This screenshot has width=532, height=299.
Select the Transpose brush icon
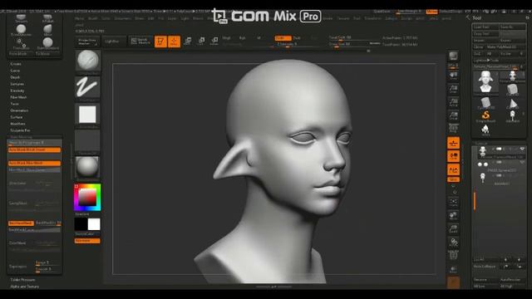point(21,43)
